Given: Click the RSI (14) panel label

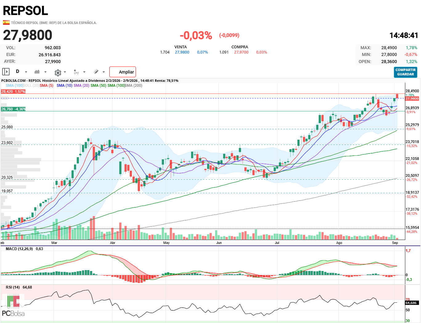Looking at the screenshot, I should 13,287.
